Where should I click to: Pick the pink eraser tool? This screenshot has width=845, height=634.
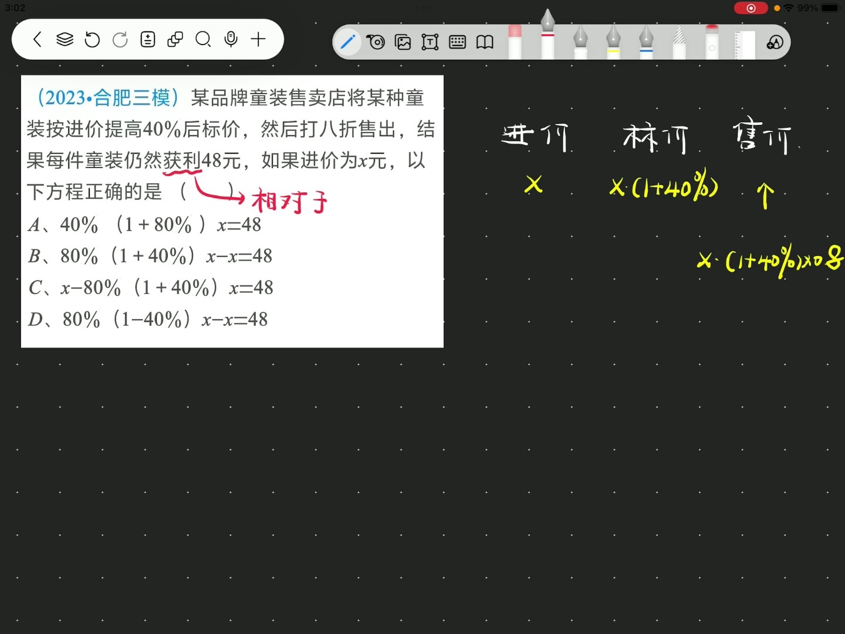tap(515, 41)
